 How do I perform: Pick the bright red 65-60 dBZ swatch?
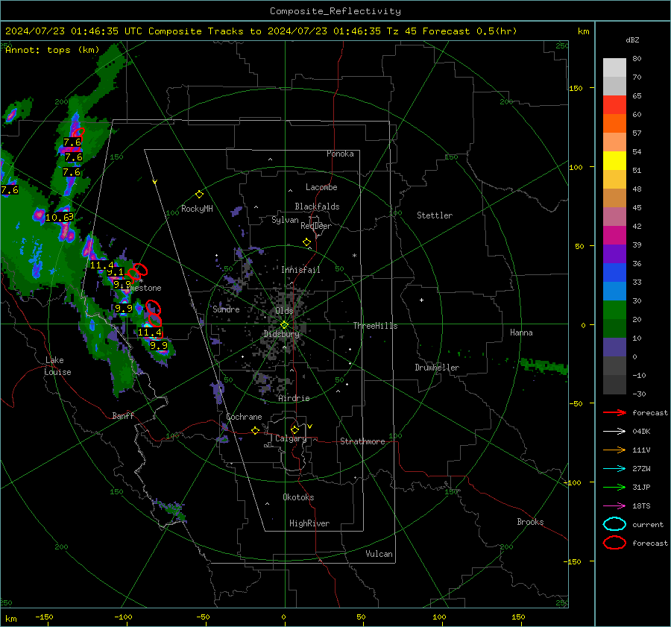point(614,105)
